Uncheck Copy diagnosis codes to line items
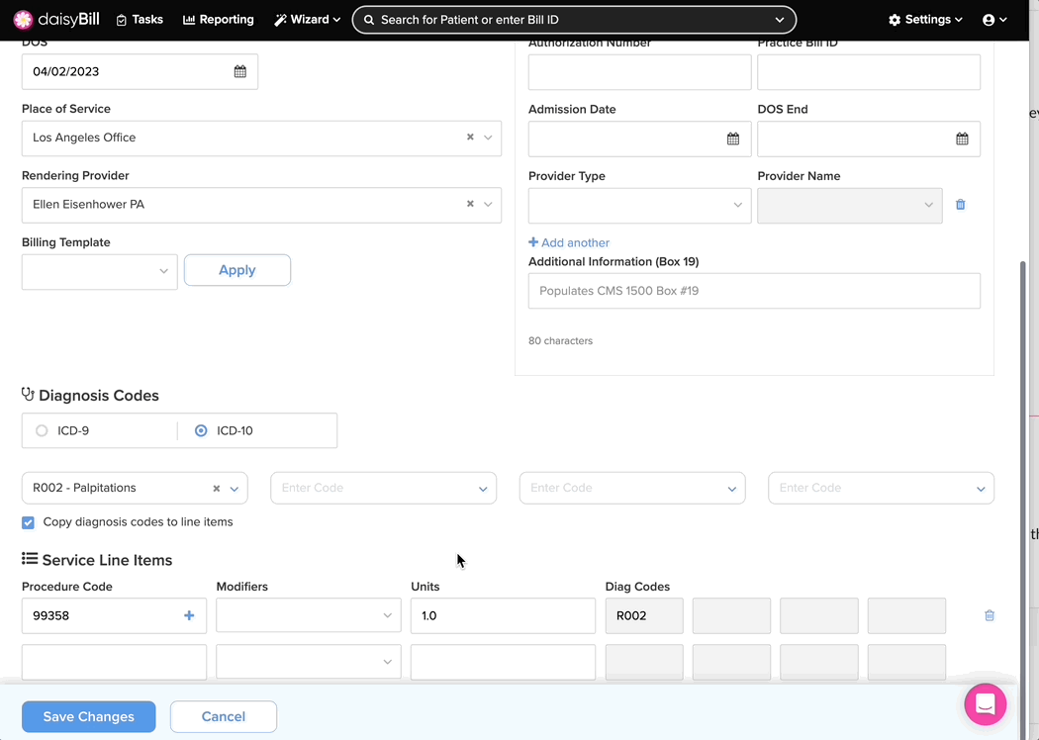 point(28,522)
